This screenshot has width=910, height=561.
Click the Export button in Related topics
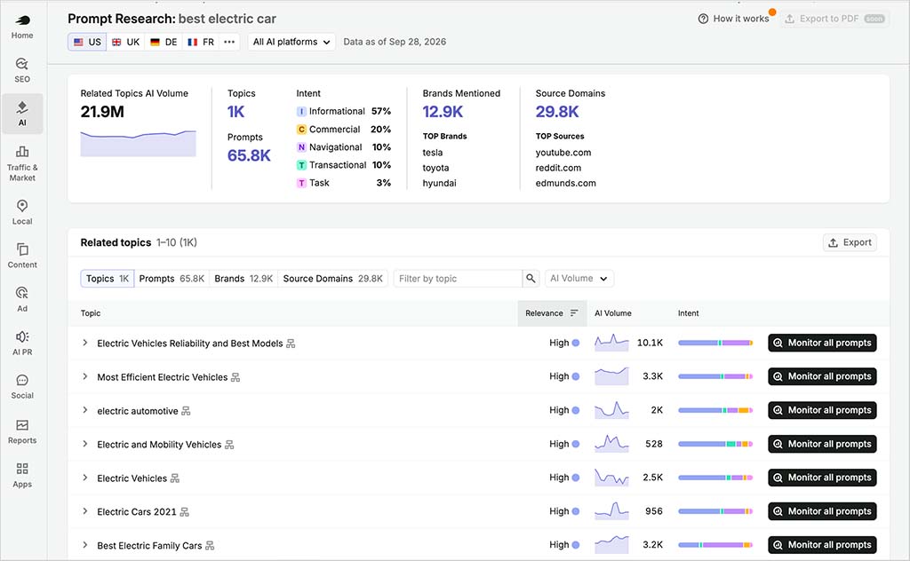(850, 243)
